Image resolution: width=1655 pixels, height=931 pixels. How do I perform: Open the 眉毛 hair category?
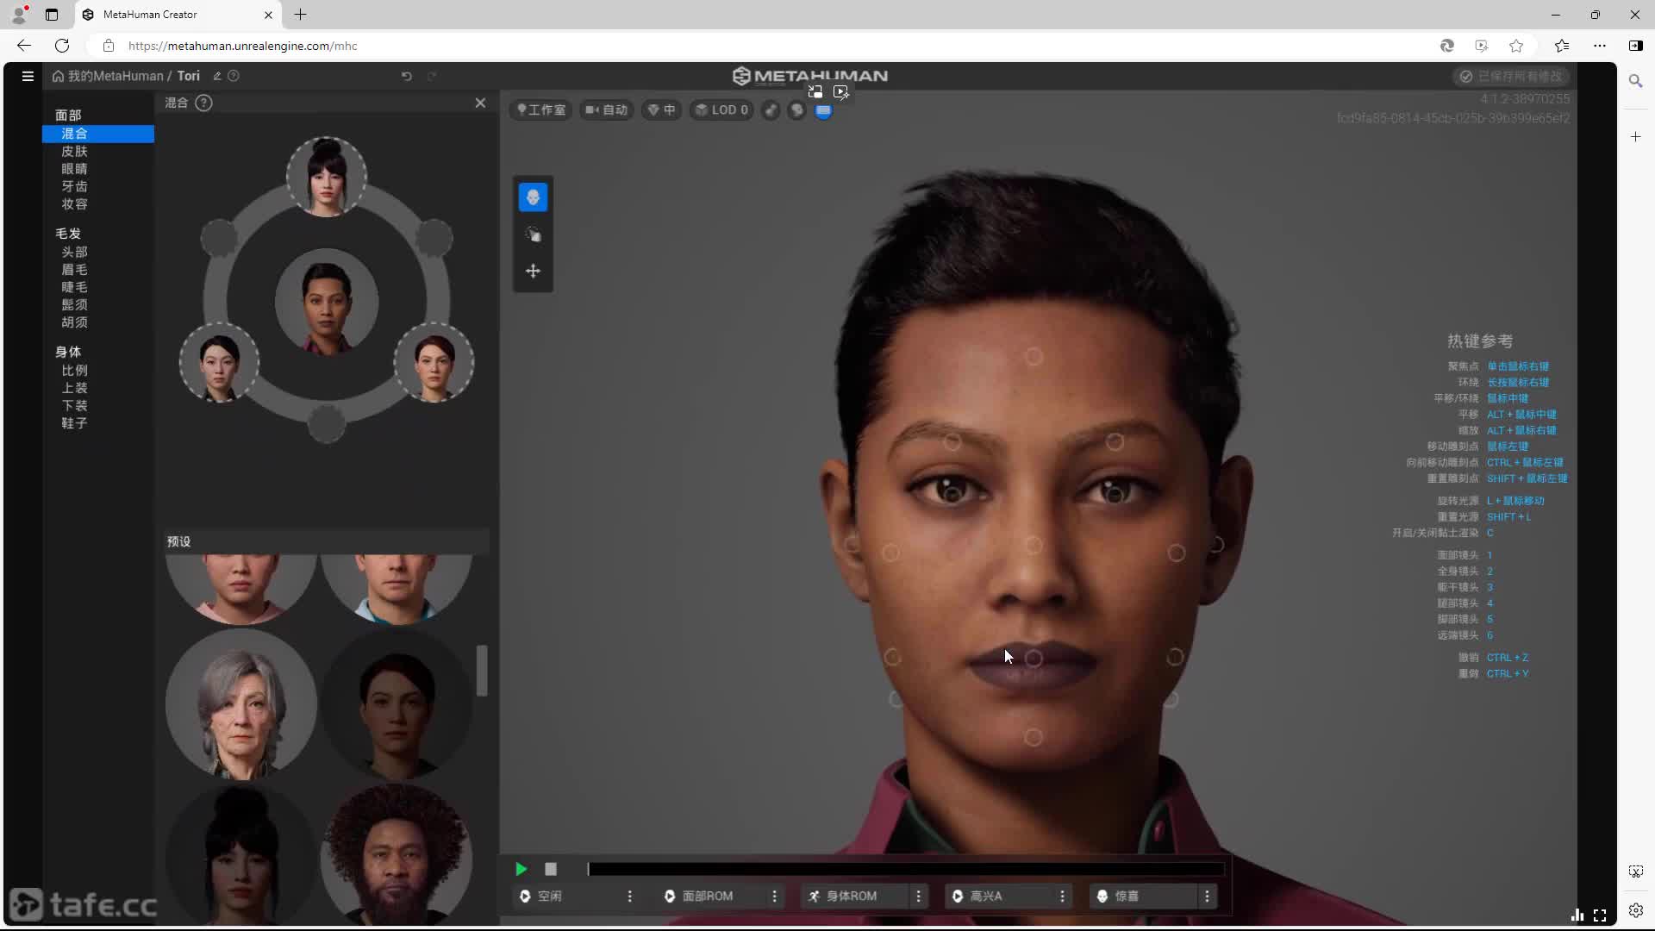coord(74,270)
